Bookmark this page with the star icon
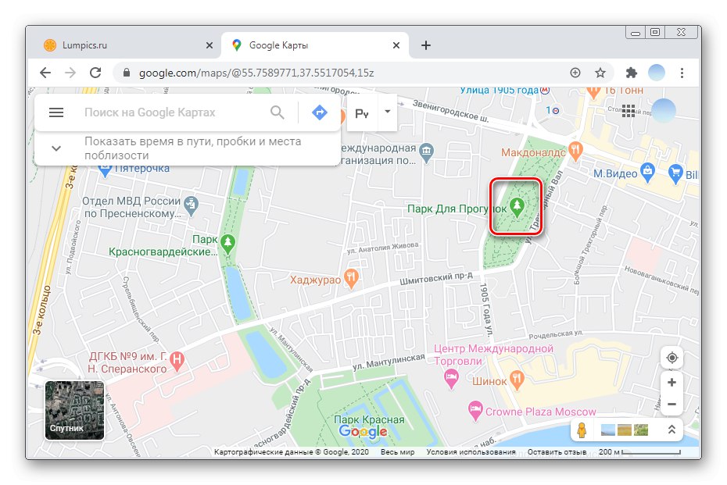Screen dimensions: 727x485 coord(600,73)
